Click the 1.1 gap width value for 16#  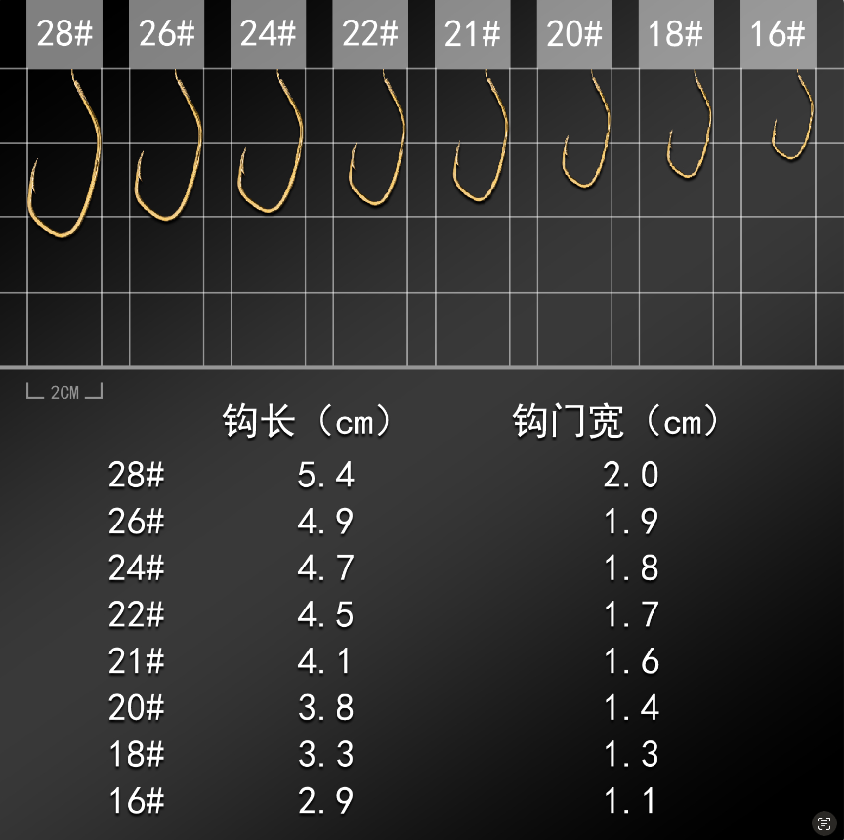[x=630, y=801]
